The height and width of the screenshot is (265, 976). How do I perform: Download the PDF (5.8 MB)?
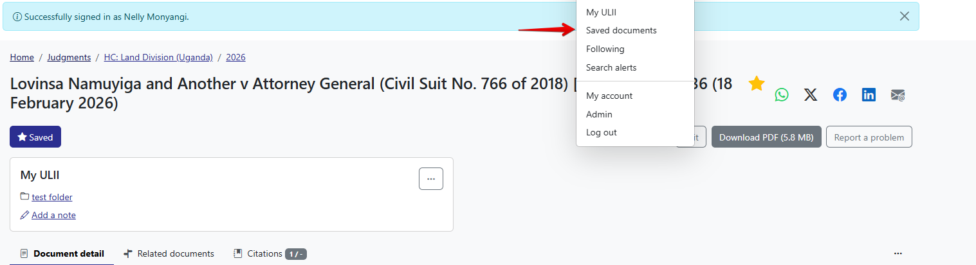(766, 137)
